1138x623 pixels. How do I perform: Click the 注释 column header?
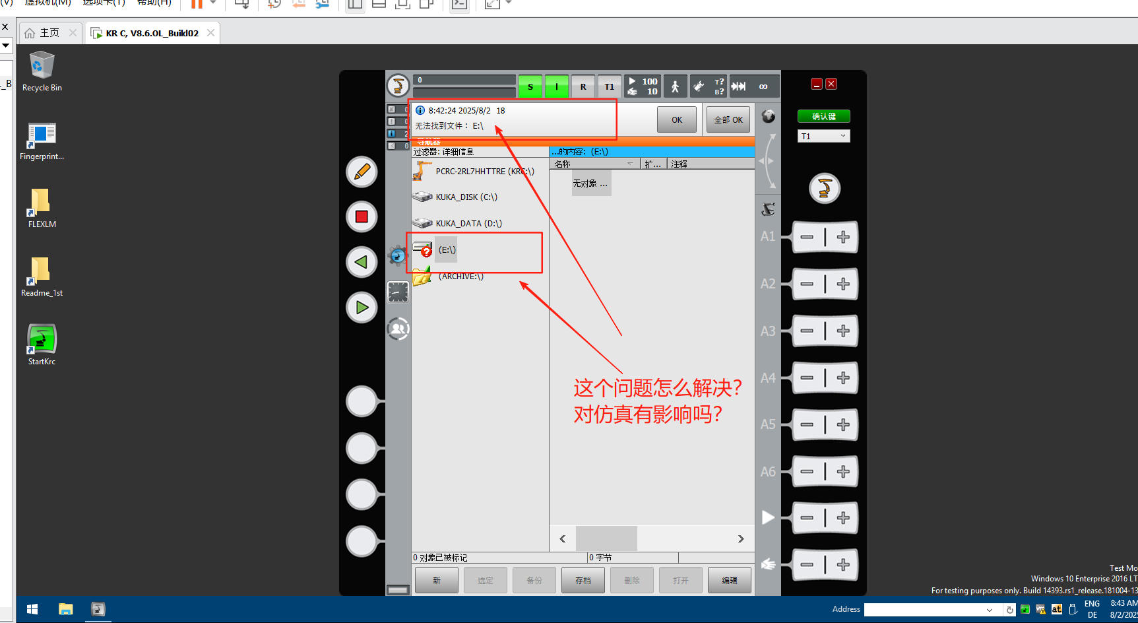711,164
